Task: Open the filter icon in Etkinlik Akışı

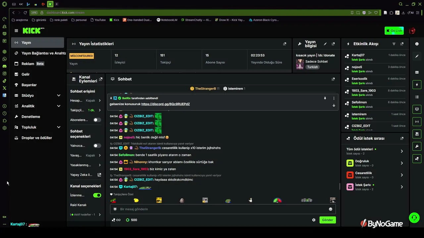Action: pos(394,44)
